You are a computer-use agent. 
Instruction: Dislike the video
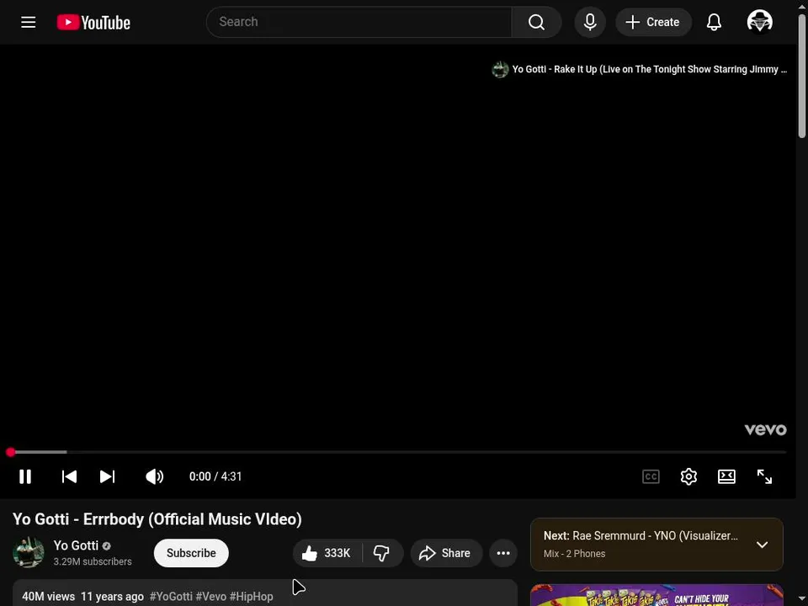point(382,553)
